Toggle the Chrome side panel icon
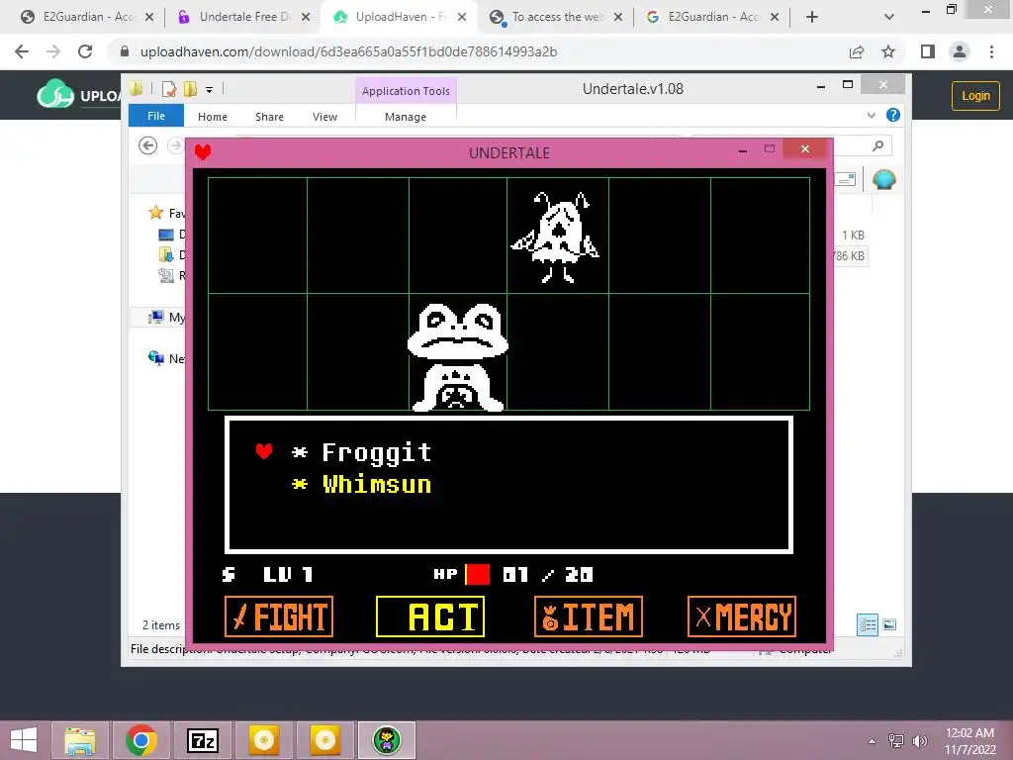1013x760 pixels. 928,51
